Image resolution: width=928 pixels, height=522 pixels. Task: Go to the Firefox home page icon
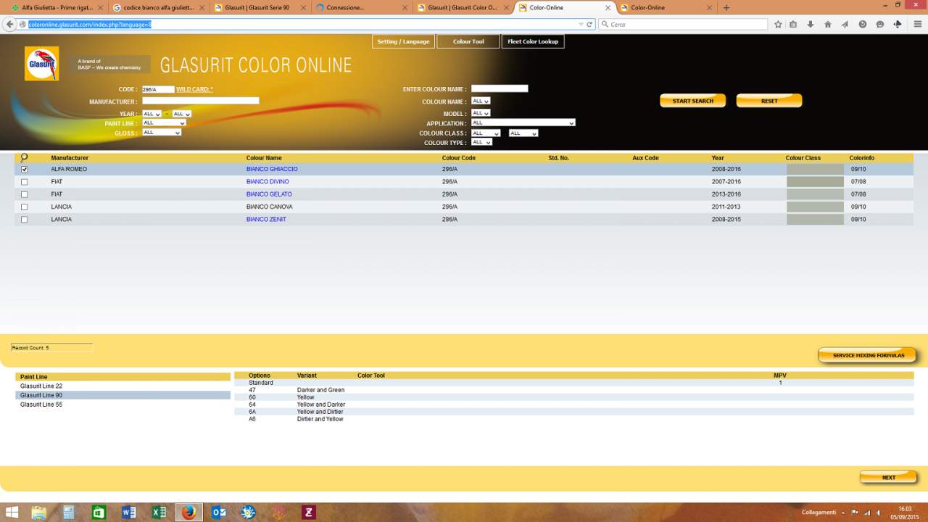click(828, 24)
